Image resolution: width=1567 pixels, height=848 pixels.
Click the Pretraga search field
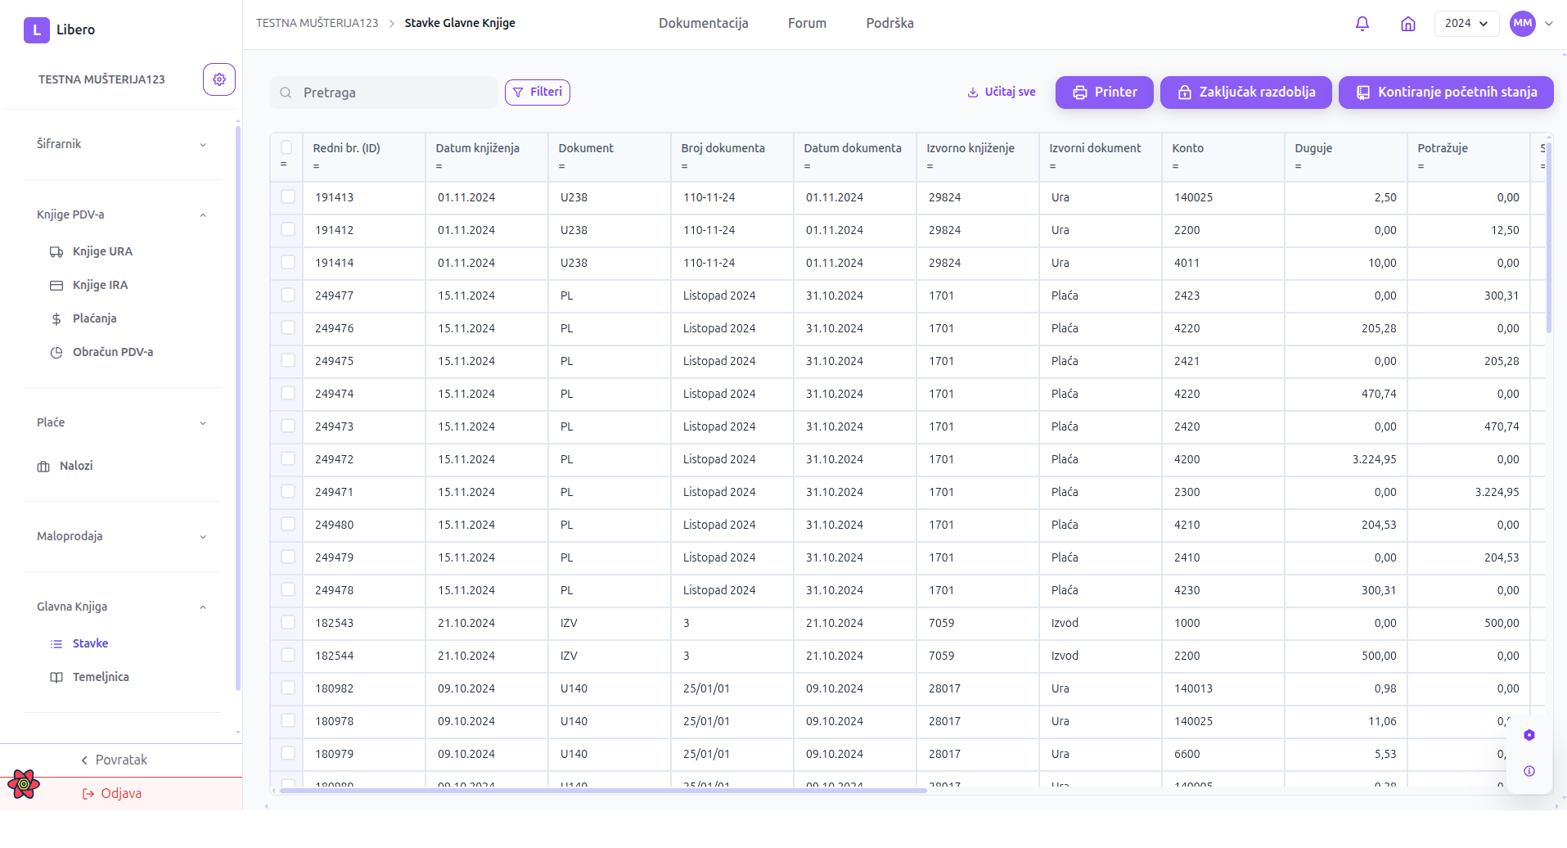click(393, 92)
